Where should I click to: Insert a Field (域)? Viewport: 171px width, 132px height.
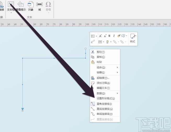pyautogui.click(x=39, y=6)
